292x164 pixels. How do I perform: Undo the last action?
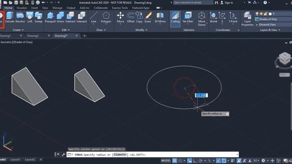(43, 2)
